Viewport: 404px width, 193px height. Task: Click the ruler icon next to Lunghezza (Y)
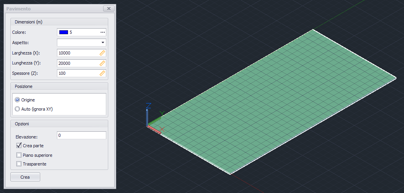102,63
